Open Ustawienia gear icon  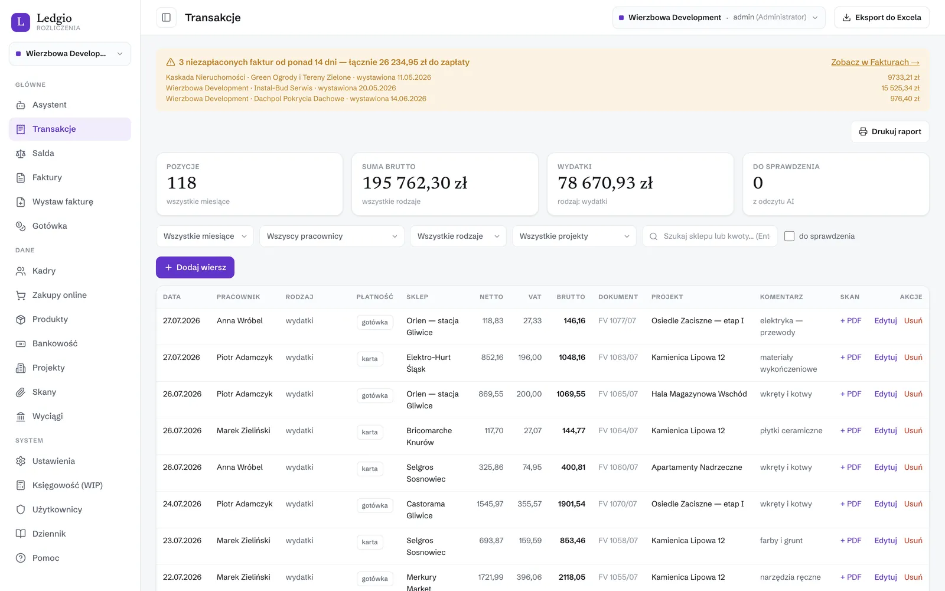21,462
